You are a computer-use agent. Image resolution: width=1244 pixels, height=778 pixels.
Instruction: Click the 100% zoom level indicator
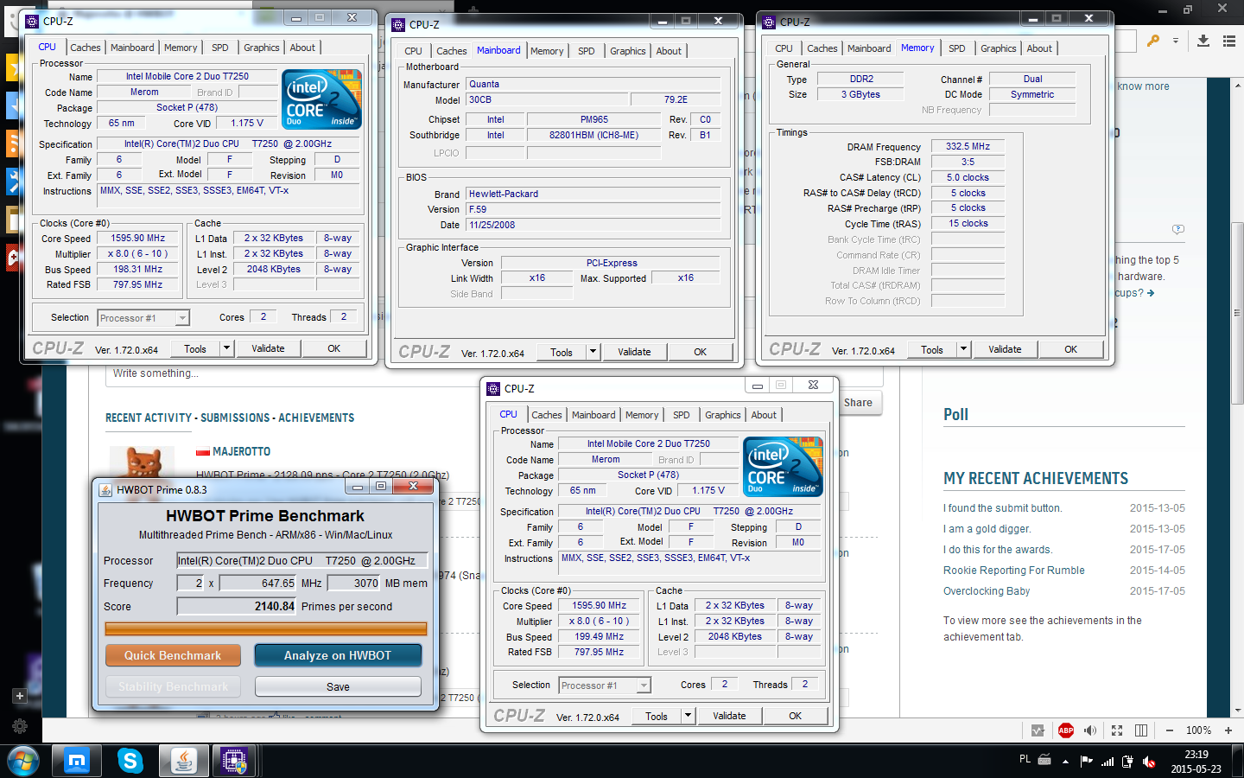tap(1198, 730)
